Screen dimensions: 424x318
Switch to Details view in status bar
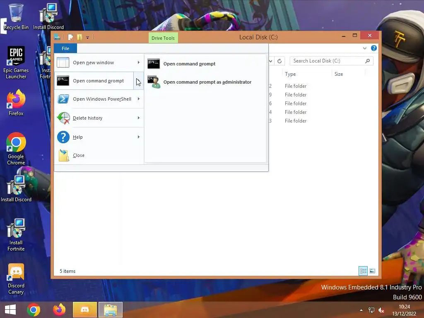click(x=363, y=271)
